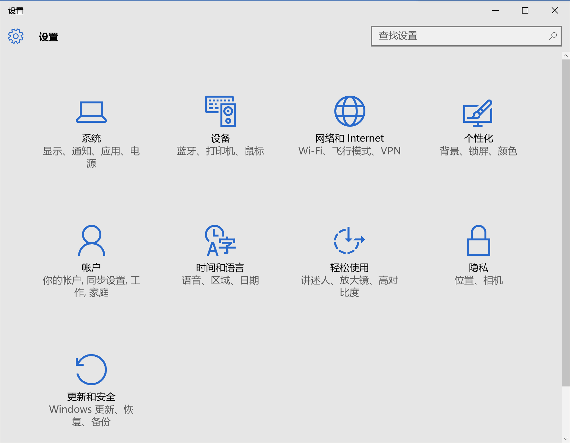Click the 设置 window title bar label

[x=16, y=11]
